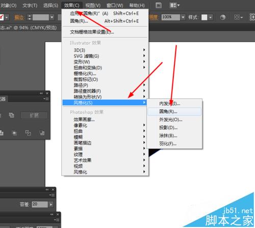Viewport: 255px width, 228px height.
Task: Select highlighted 风格化(S) Illustrator effect
Action: (x=104, y=102)
